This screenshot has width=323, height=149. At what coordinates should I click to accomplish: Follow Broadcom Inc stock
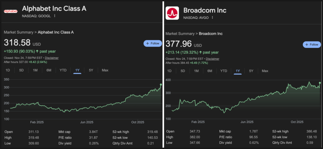(312, 45)
